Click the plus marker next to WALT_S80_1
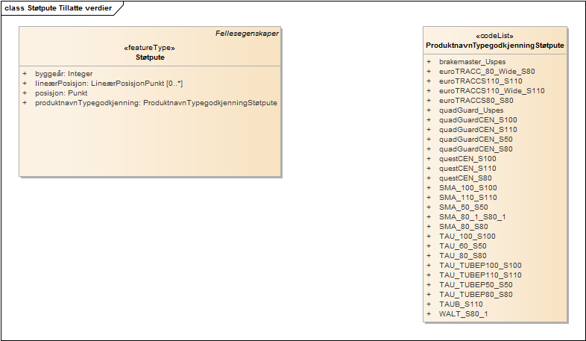Viewport: 586px width, 341px height. click(429, 314)
